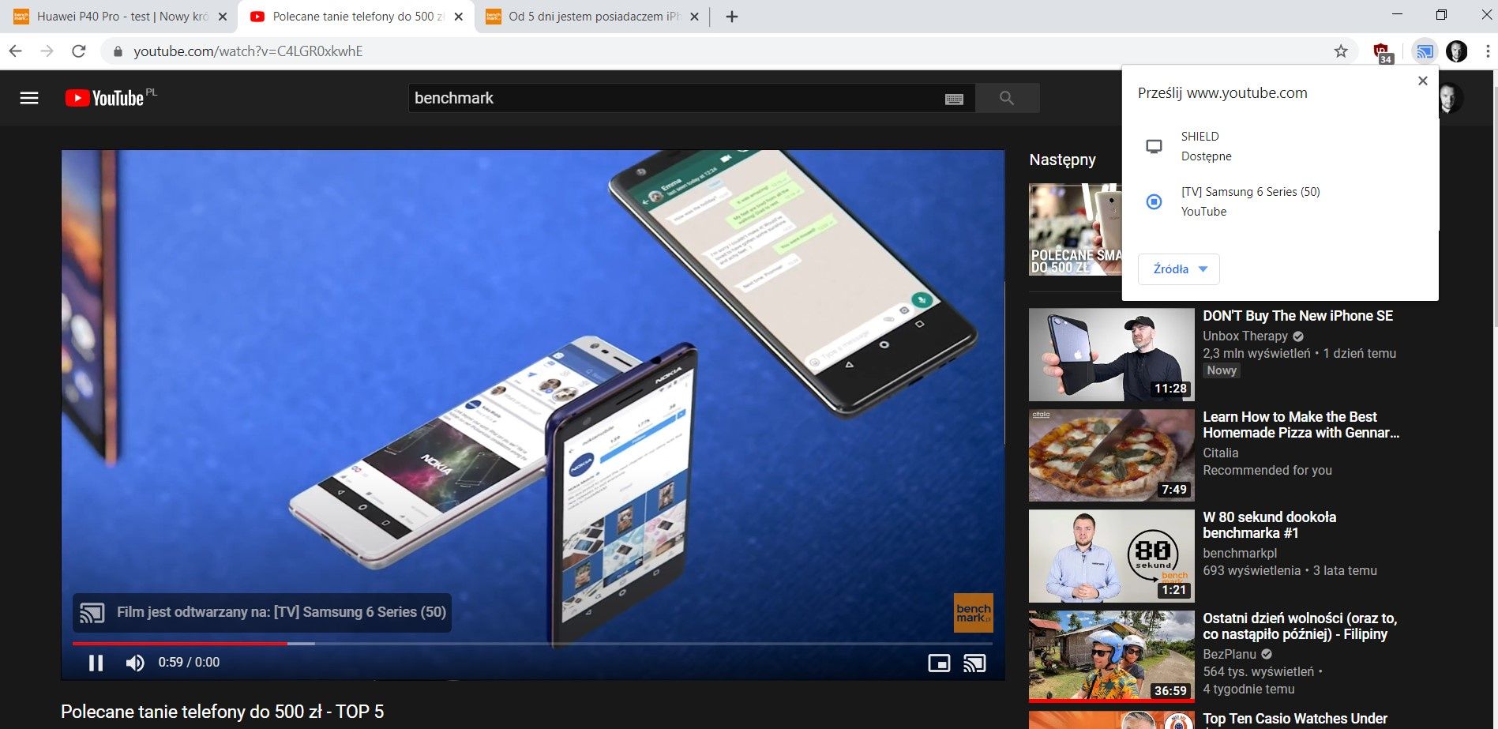Close the Polecane tanie telefony tab
This screenshot has width=1498, height=729.
(459, 17)
